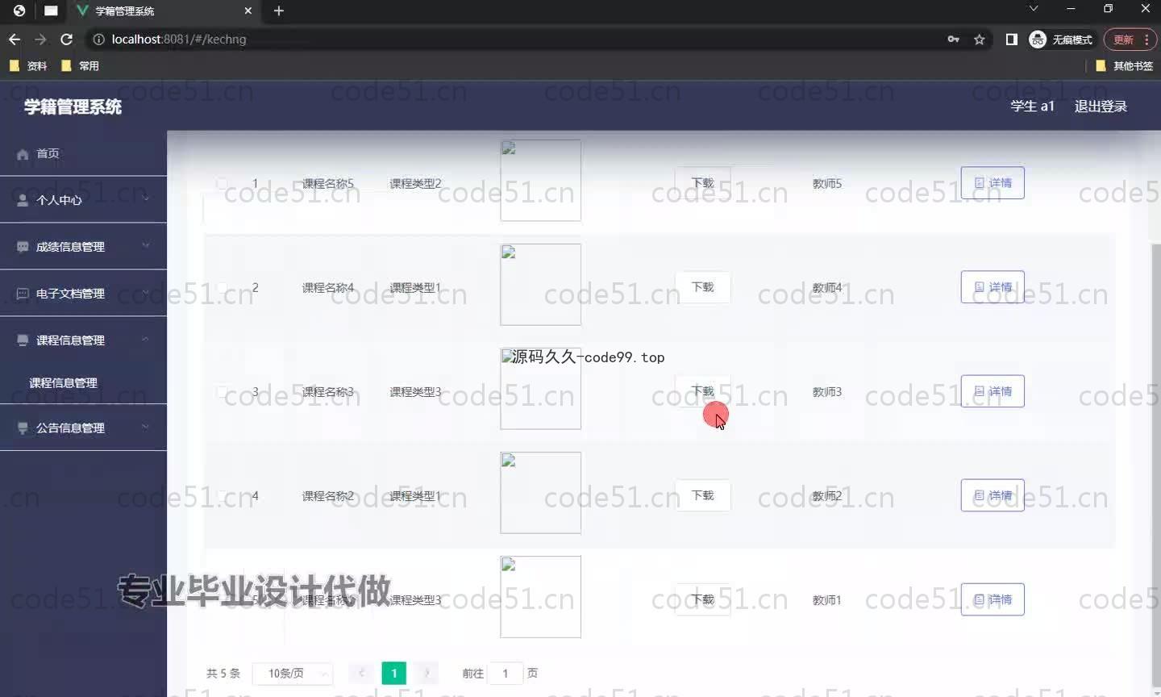
Task: Click the image thumbnail of 课程名称3
Action: tap(541, 389)
